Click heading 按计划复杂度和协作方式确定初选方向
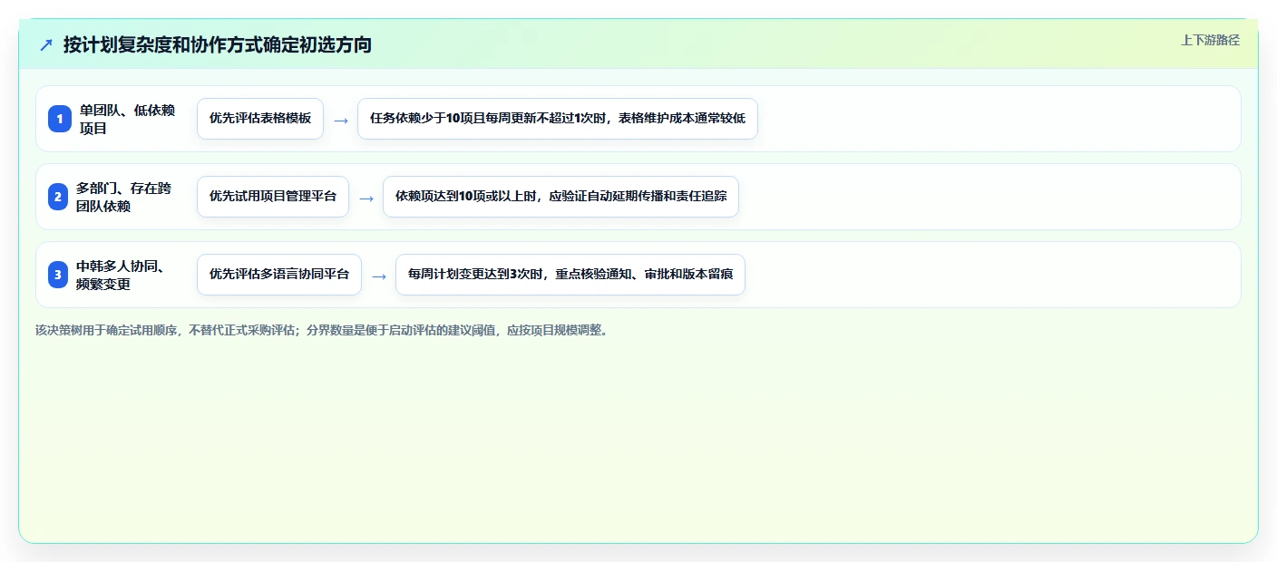The height and width of the screenshot is (562, 1277). (x=218, y=44)
